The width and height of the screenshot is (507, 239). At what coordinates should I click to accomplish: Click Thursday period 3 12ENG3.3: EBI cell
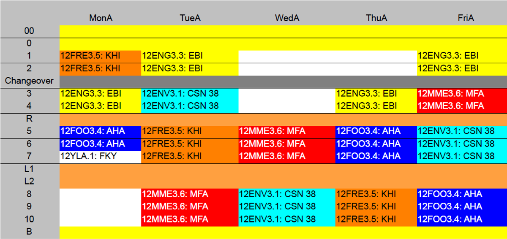coord(376,93)
